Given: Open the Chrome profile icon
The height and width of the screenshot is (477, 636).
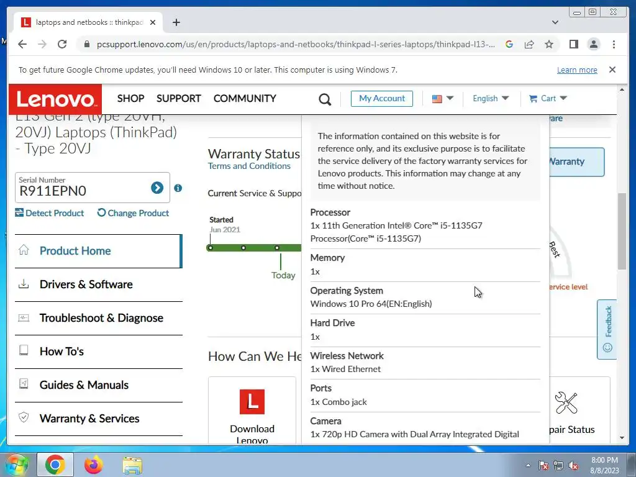Looking at the screenshot, I should pos(593,44).
